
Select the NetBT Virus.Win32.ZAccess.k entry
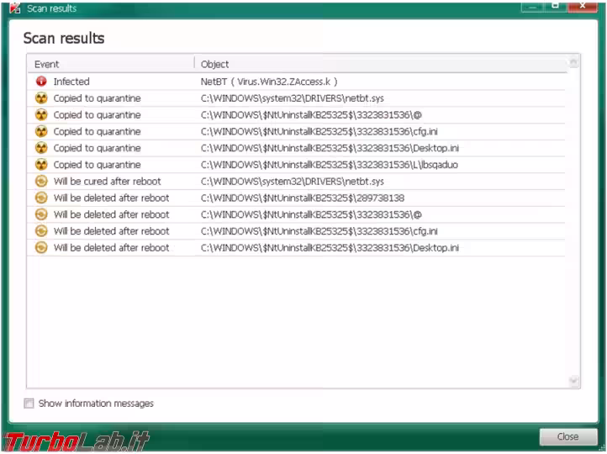click(268, 82)
